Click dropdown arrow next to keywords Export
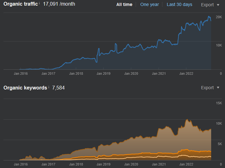Viewport: 225px width, 168px height. coord(218,88)
